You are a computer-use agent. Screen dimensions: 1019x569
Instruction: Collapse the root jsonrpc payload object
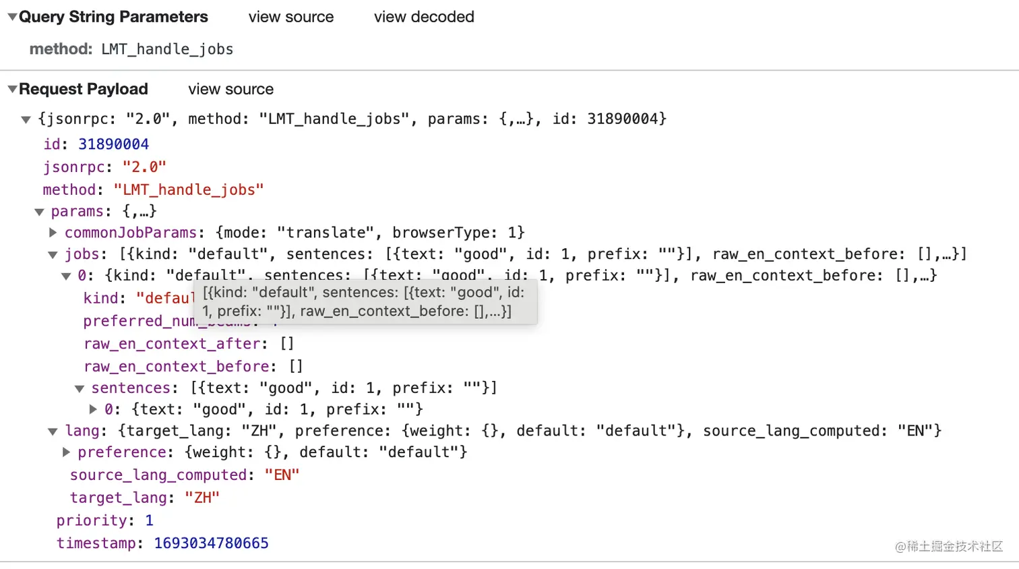pos(26,119)
